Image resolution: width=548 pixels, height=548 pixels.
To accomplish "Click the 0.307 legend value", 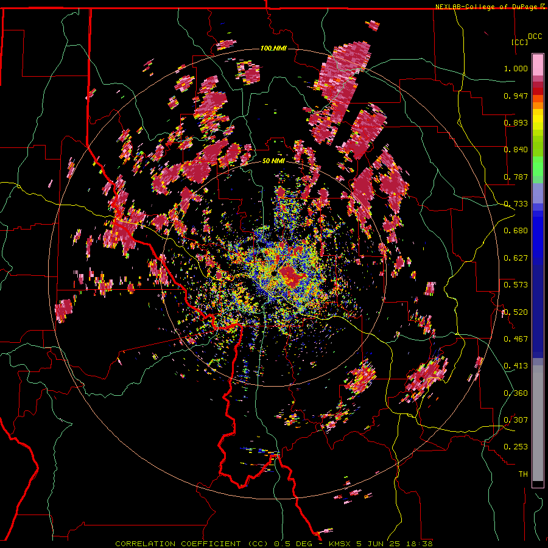I will pyautogui.click(x=516, y=420).
